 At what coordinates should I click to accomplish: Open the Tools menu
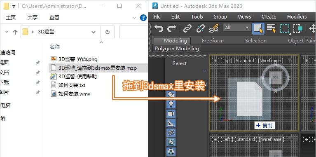coord(197,17)
